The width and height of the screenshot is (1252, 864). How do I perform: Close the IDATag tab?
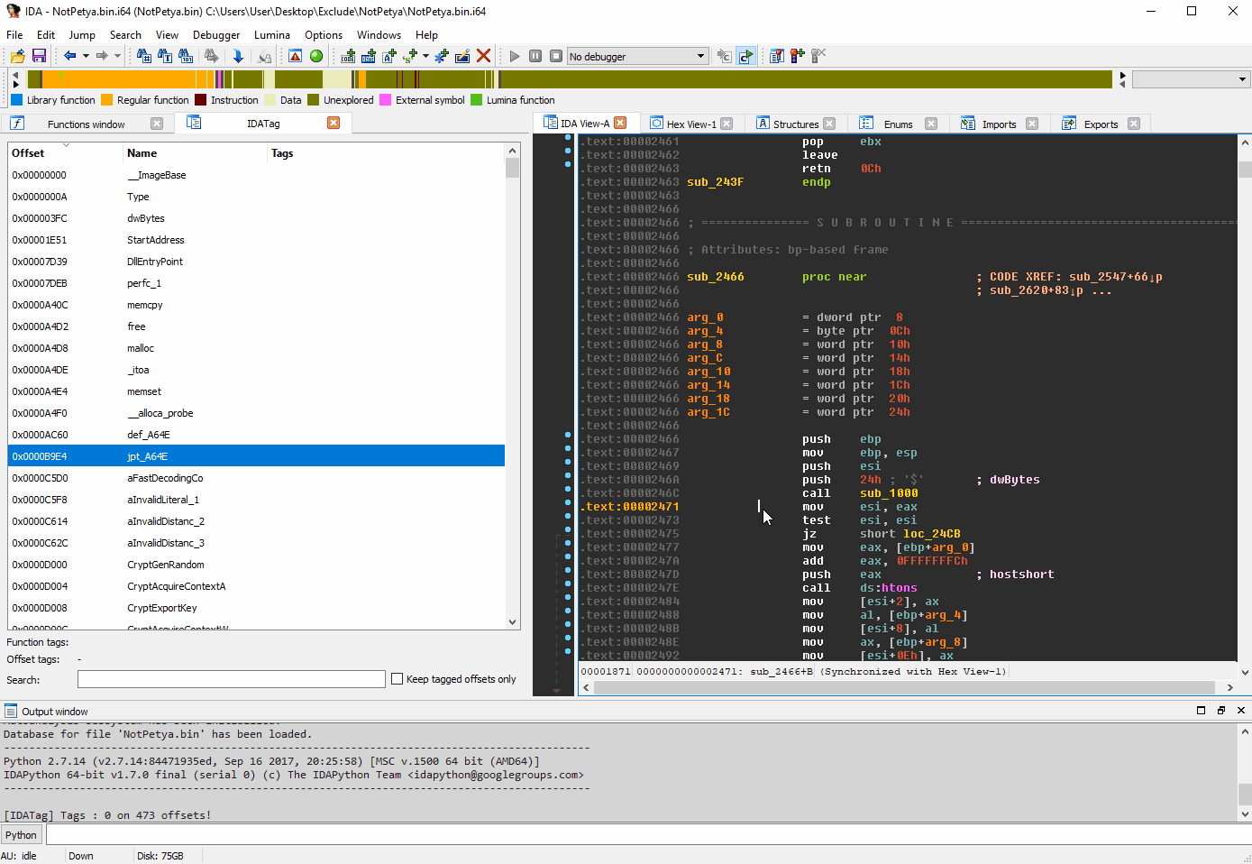coord(334,124)
